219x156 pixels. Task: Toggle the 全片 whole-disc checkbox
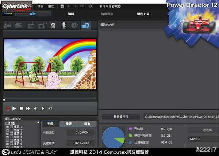pos(7,123)
